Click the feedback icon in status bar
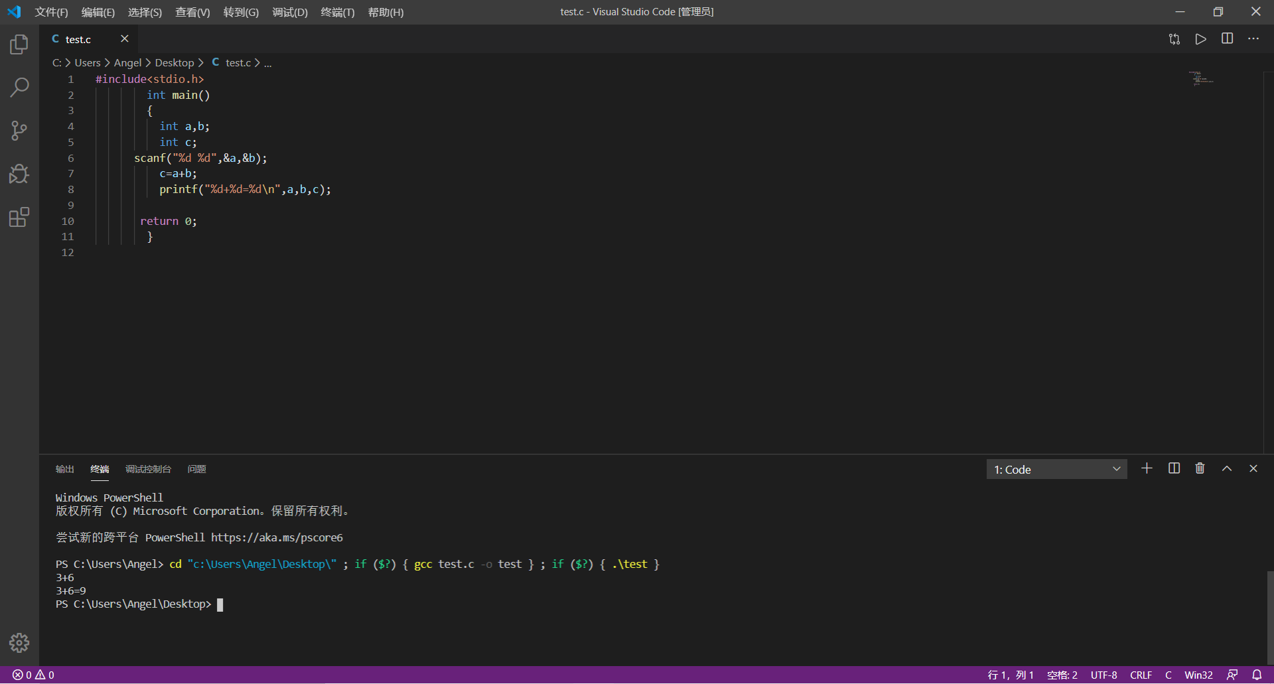1274x684 pixels. coord(1232,675)
